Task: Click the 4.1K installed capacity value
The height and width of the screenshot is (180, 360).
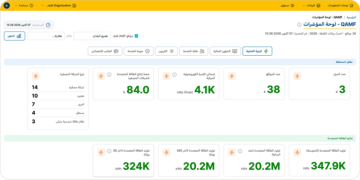Action: pos(204,90)
